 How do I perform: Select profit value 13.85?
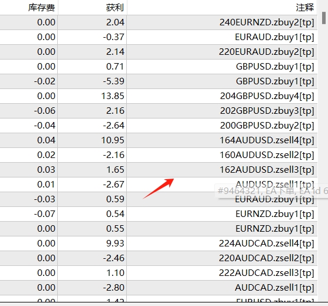point(113,96)
